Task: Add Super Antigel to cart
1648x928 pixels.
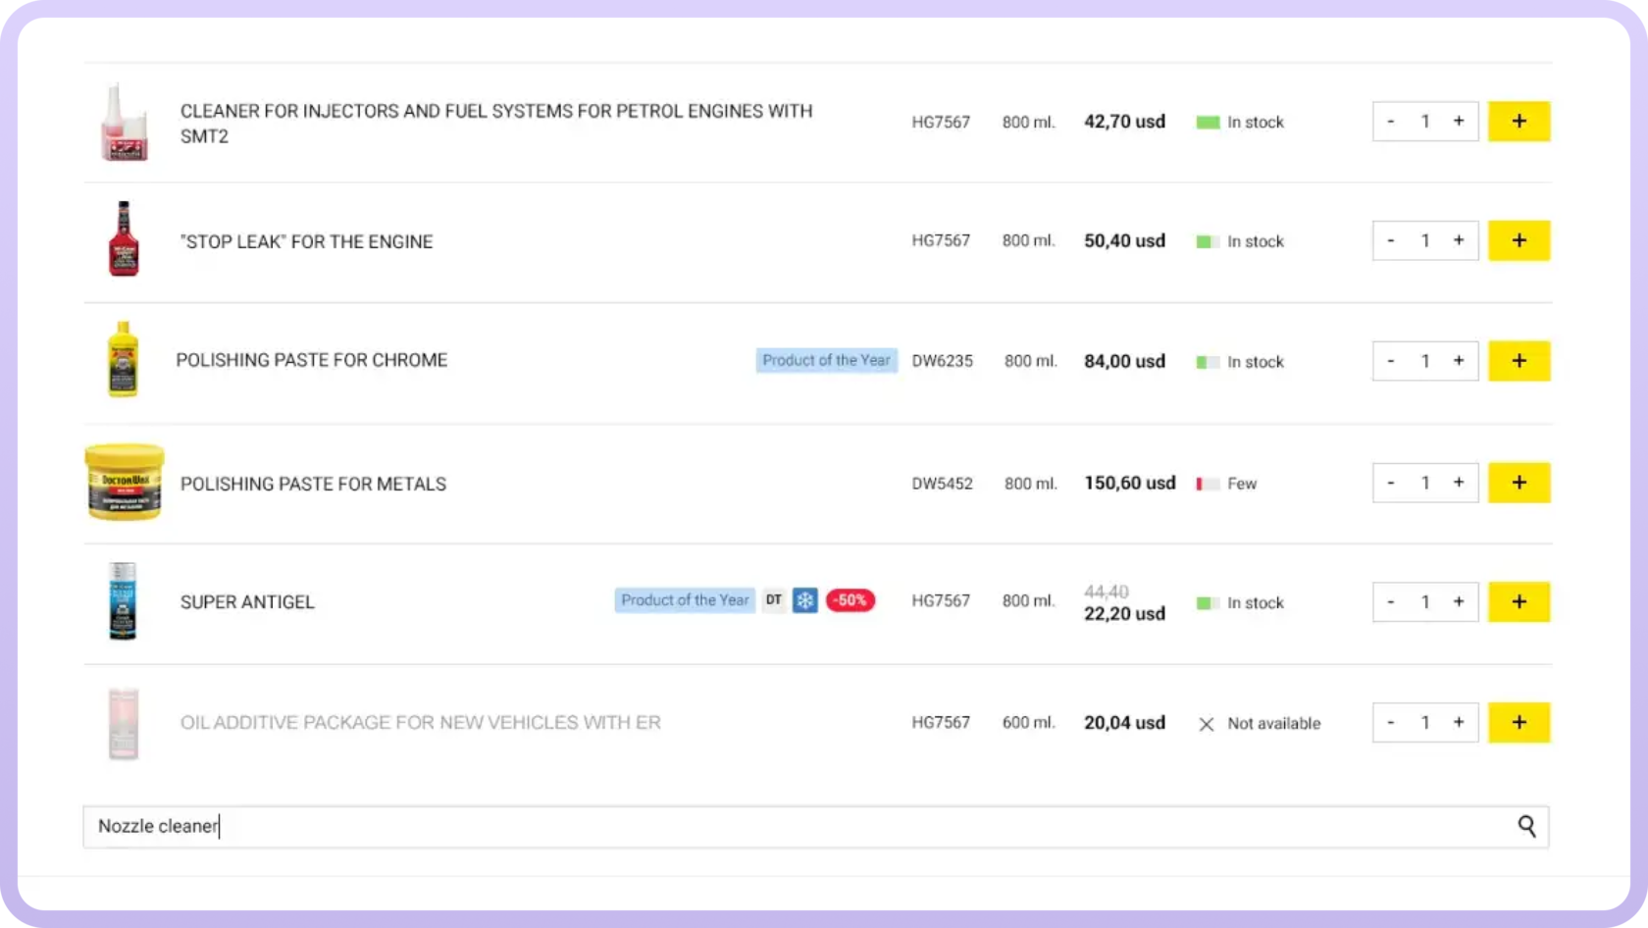Action: [x=1519, y=602]
